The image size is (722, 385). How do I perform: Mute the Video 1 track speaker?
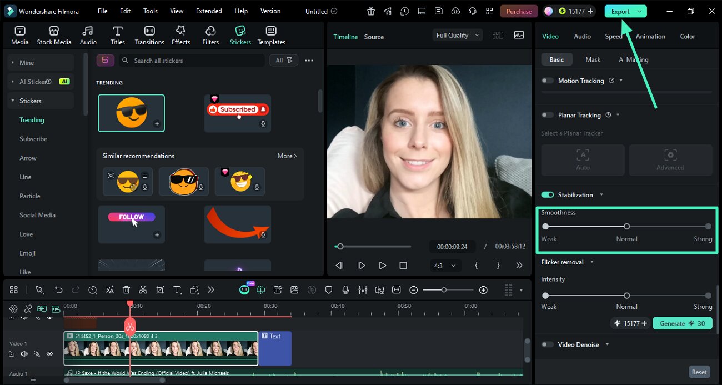[x=24, y=354]
